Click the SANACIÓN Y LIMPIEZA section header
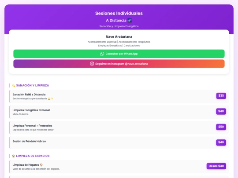 [33, 86]
